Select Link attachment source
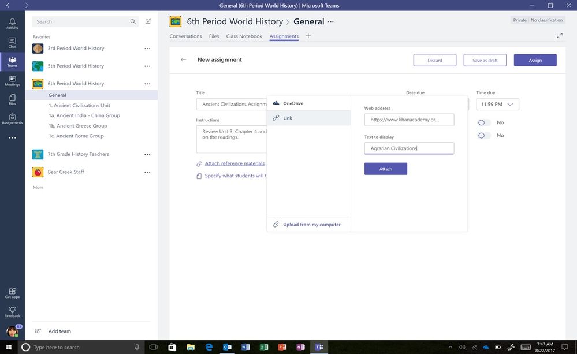This screenshot has height=354, width=577. point(308,118)
